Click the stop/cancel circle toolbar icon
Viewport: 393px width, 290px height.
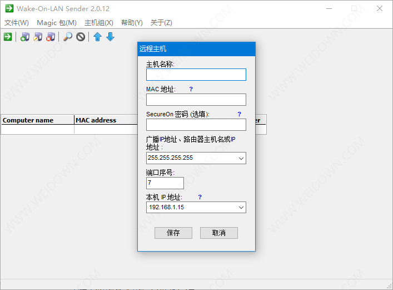81,37
